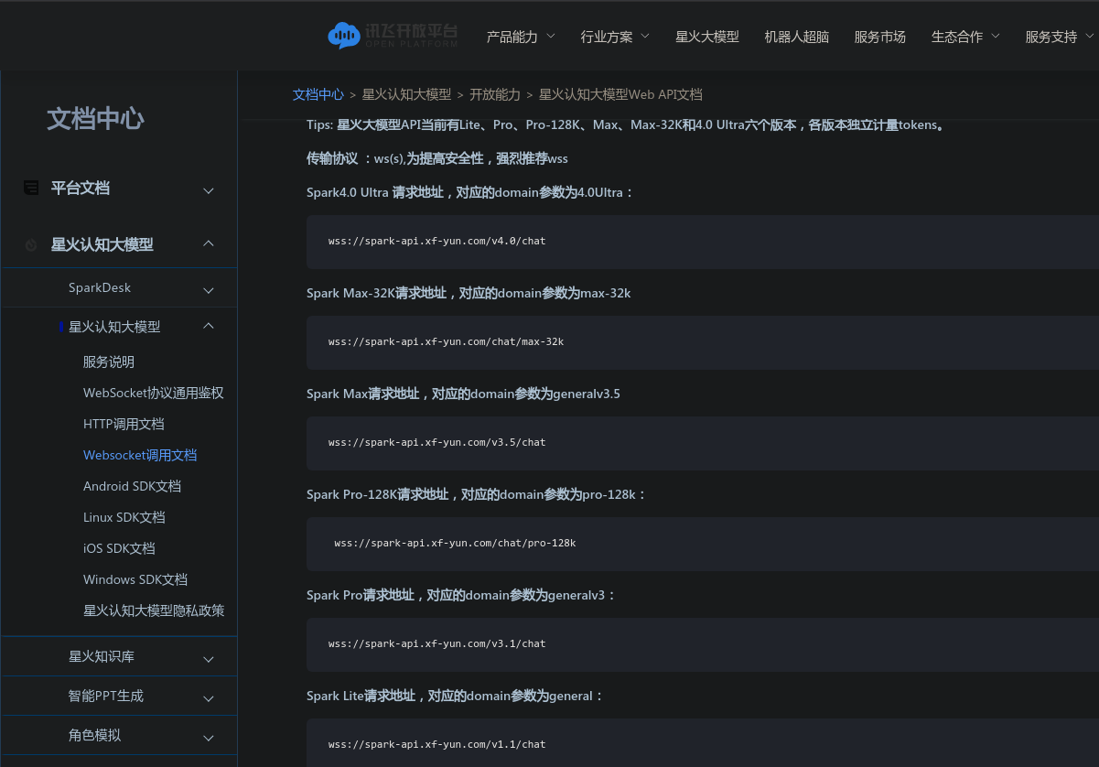Click the 开放能力 breadcrumb item
Screen dimensions: 1099x767
click(495, 94)
